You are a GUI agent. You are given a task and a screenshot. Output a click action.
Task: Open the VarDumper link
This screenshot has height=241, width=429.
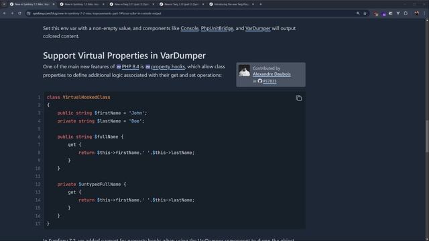point(257,28)
